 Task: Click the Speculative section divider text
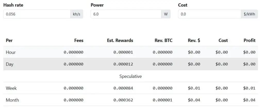click(130, 76)
